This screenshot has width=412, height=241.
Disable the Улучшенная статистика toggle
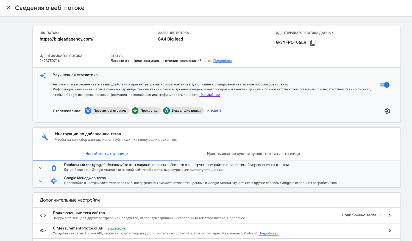tap(385, 85)
